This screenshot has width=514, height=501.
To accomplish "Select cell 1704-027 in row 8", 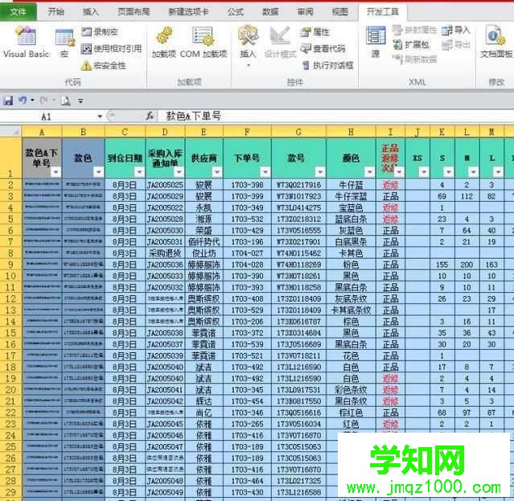I will tap(247, 253).
